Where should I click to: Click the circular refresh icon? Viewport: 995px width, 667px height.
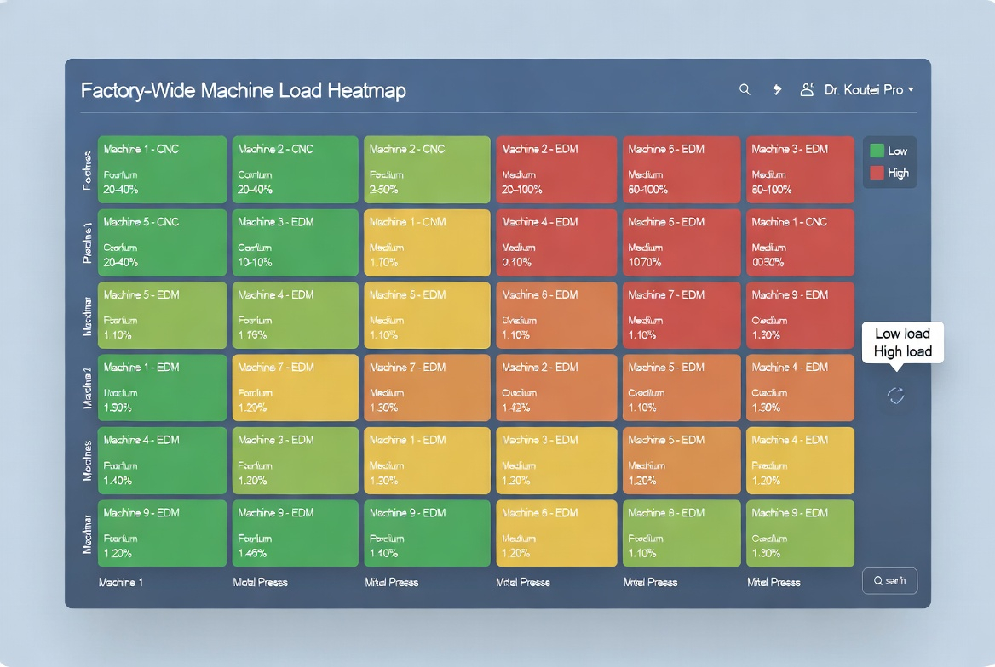[895, 395]
